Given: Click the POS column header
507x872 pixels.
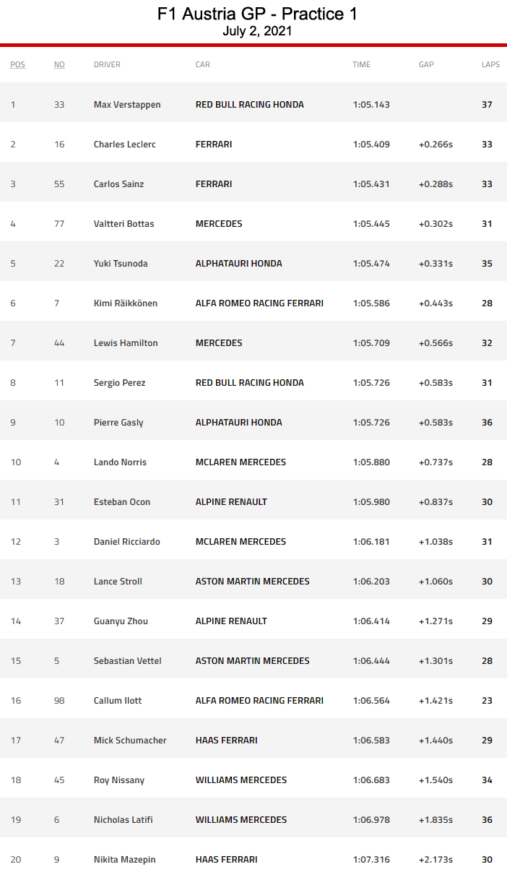Looking at the screenshot, I should 17,64.
